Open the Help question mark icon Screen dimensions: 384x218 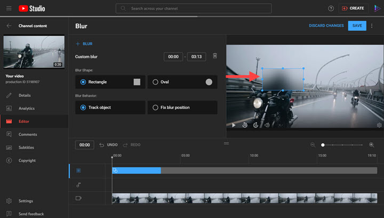click(331, 9)
